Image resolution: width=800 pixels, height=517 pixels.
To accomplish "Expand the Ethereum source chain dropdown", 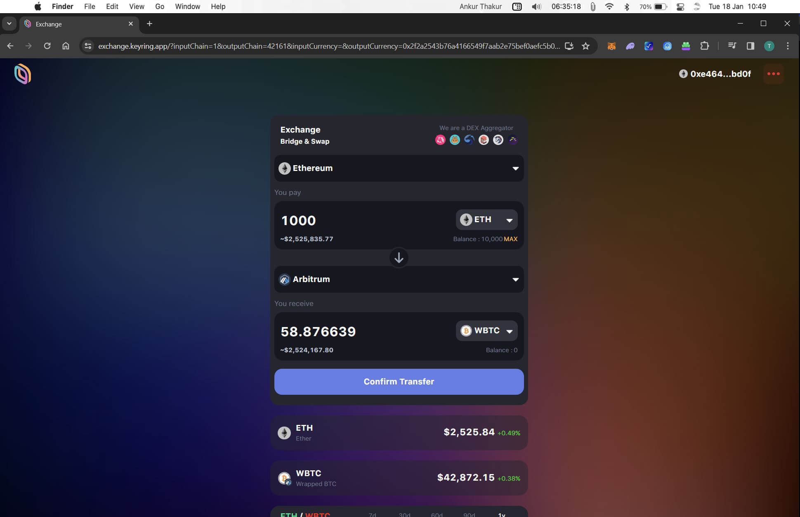I will (399, 168).
